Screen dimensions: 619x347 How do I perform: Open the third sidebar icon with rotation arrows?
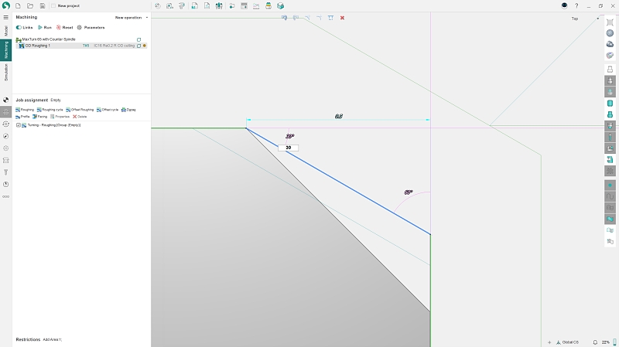click(x=6, y=124)
